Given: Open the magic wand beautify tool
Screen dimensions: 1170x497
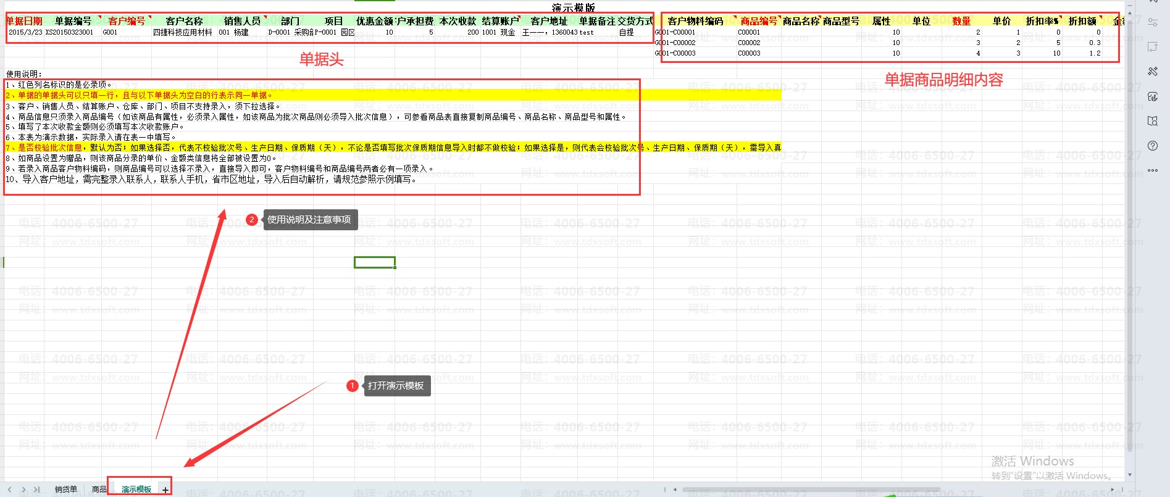Looking at the screenshot, I should 1152,72.
